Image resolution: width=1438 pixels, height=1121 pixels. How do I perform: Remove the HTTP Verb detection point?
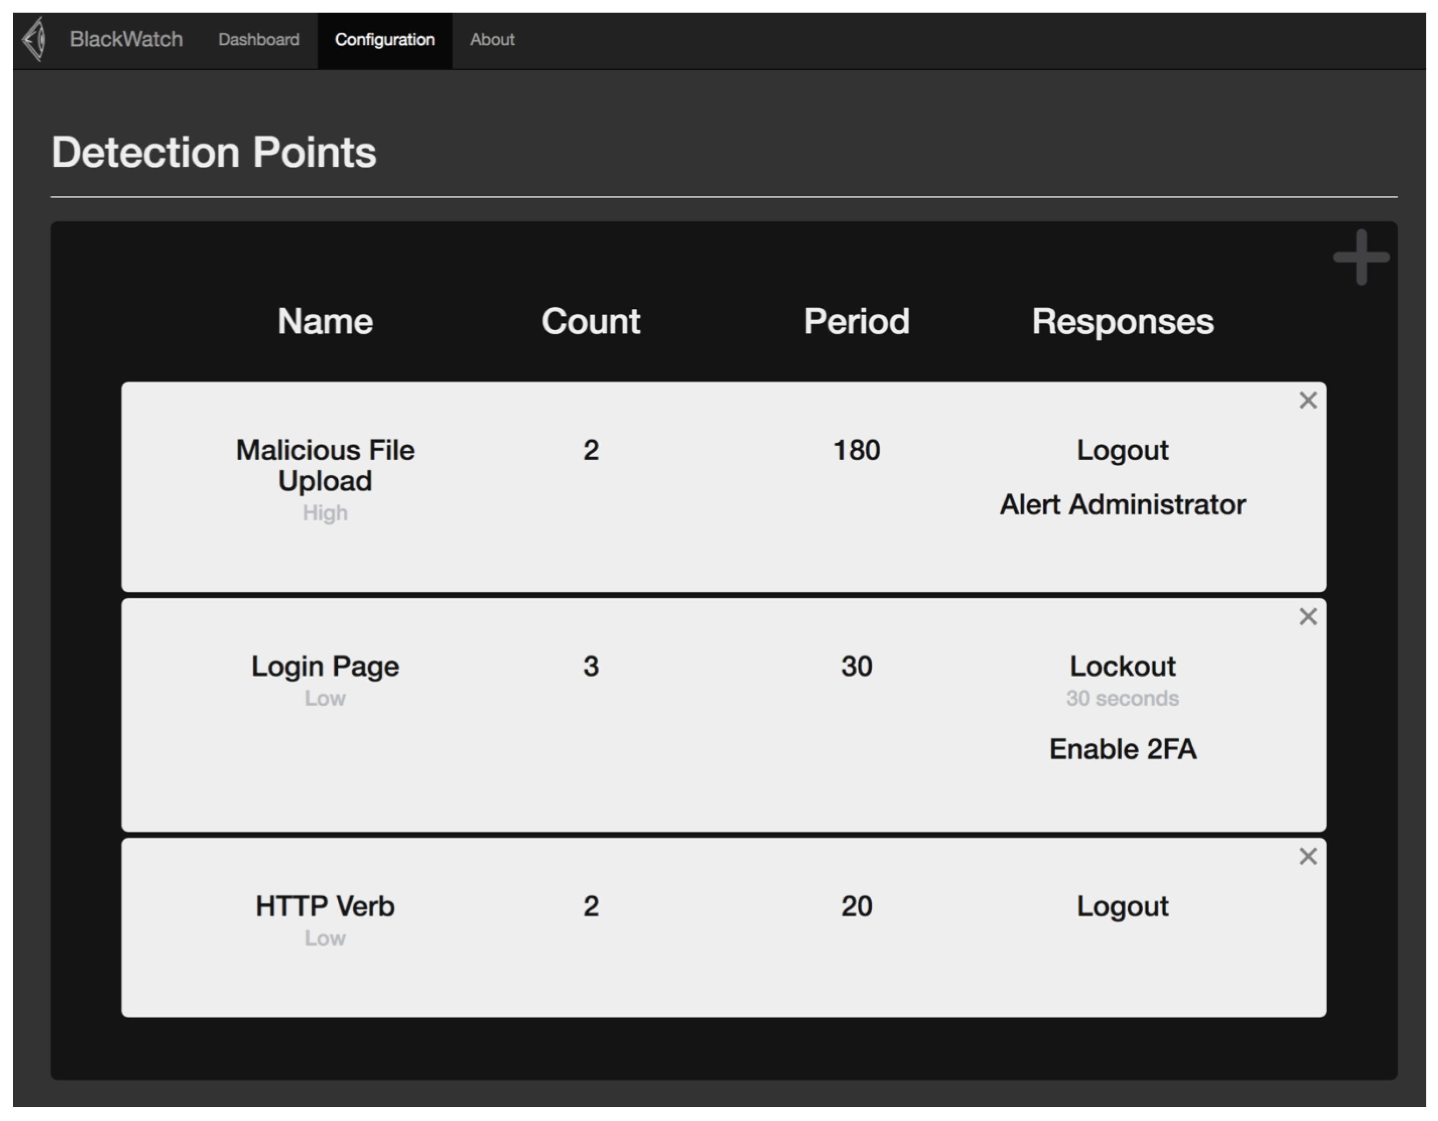point(1308,856)
